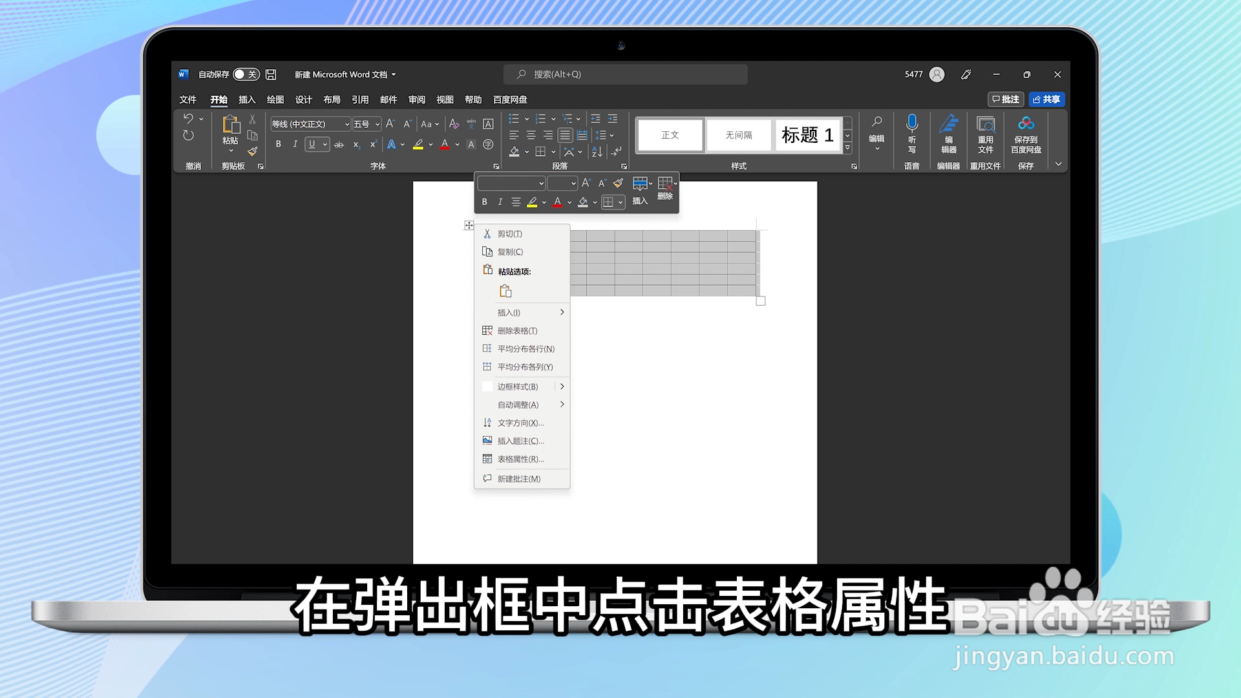This screenshot has width=1241, height=698.
Task: Click the table move handle
Action: [x=469, y=226]
